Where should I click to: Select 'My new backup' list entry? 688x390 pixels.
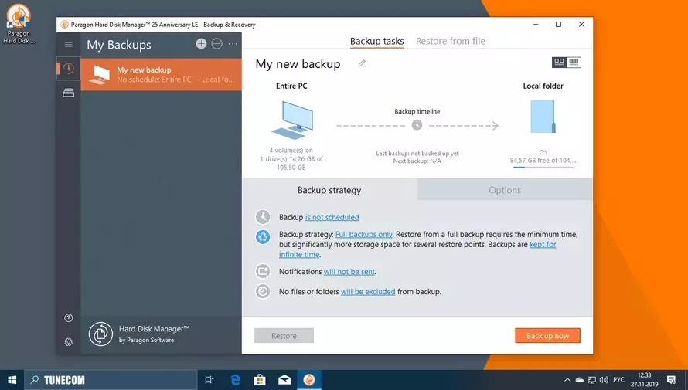coord(161,74)
